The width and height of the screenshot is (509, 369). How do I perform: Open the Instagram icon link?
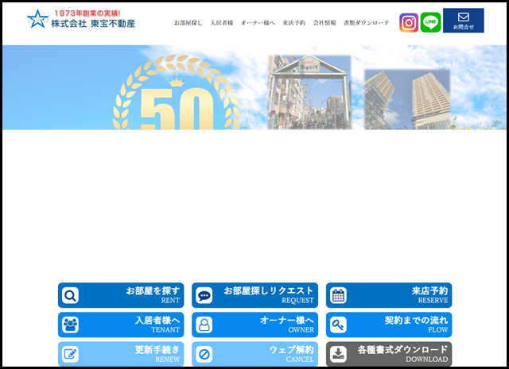pyautogui.click(x=409, y=23)
